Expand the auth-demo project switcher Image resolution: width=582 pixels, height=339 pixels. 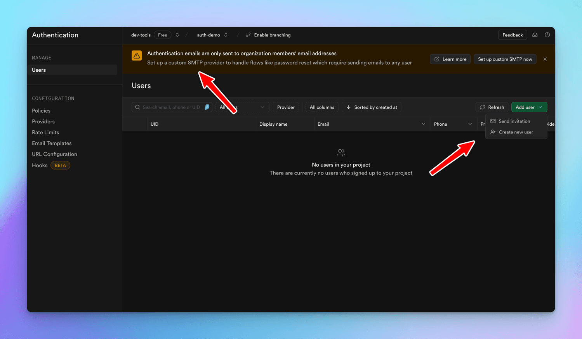[x=226, y=35]
